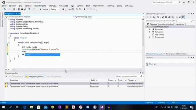The width and height of the screenshot is (196, 110).
Task: Click Alphabetical sort icon in Properties panel
Action: pos(150,64)
